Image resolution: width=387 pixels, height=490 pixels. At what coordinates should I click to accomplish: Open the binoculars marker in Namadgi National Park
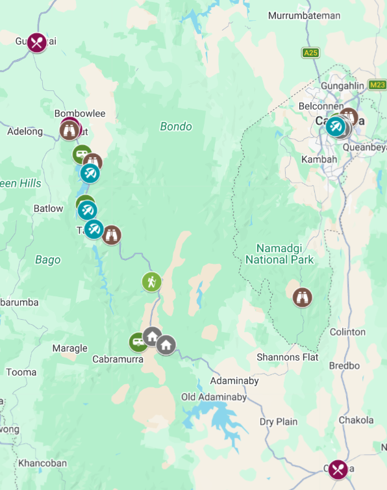302,298
